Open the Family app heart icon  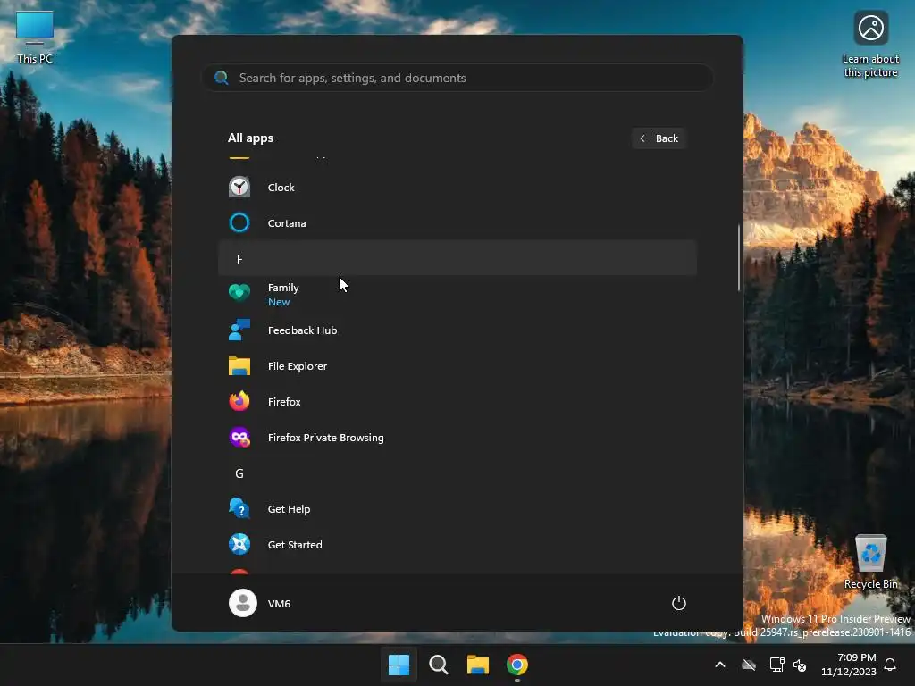tap(239, 292)
